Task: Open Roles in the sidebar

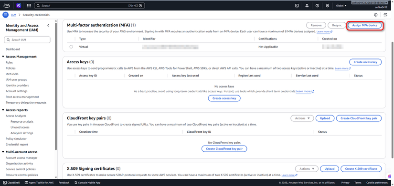Action: tap(9, 63)
